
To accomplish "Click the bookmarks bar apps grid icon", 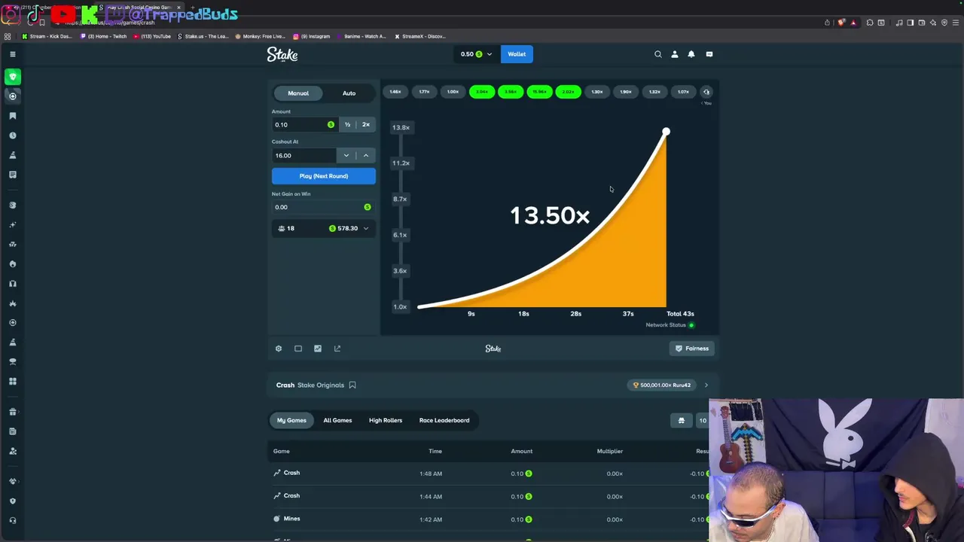I will click(x=8, y=36).
